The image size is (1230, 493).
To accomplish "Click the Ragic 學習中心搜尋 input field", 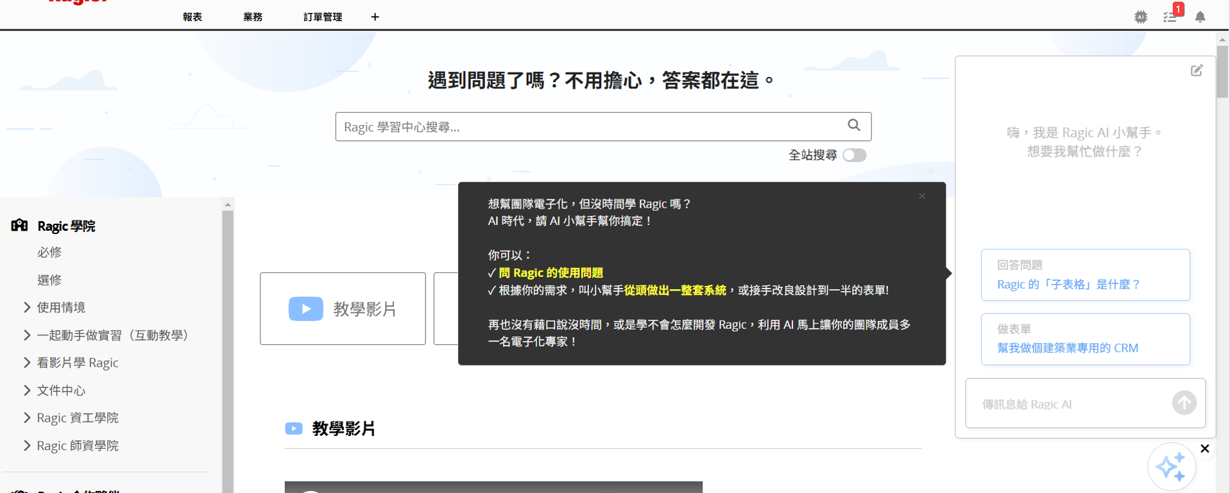I will coord(590,127).
